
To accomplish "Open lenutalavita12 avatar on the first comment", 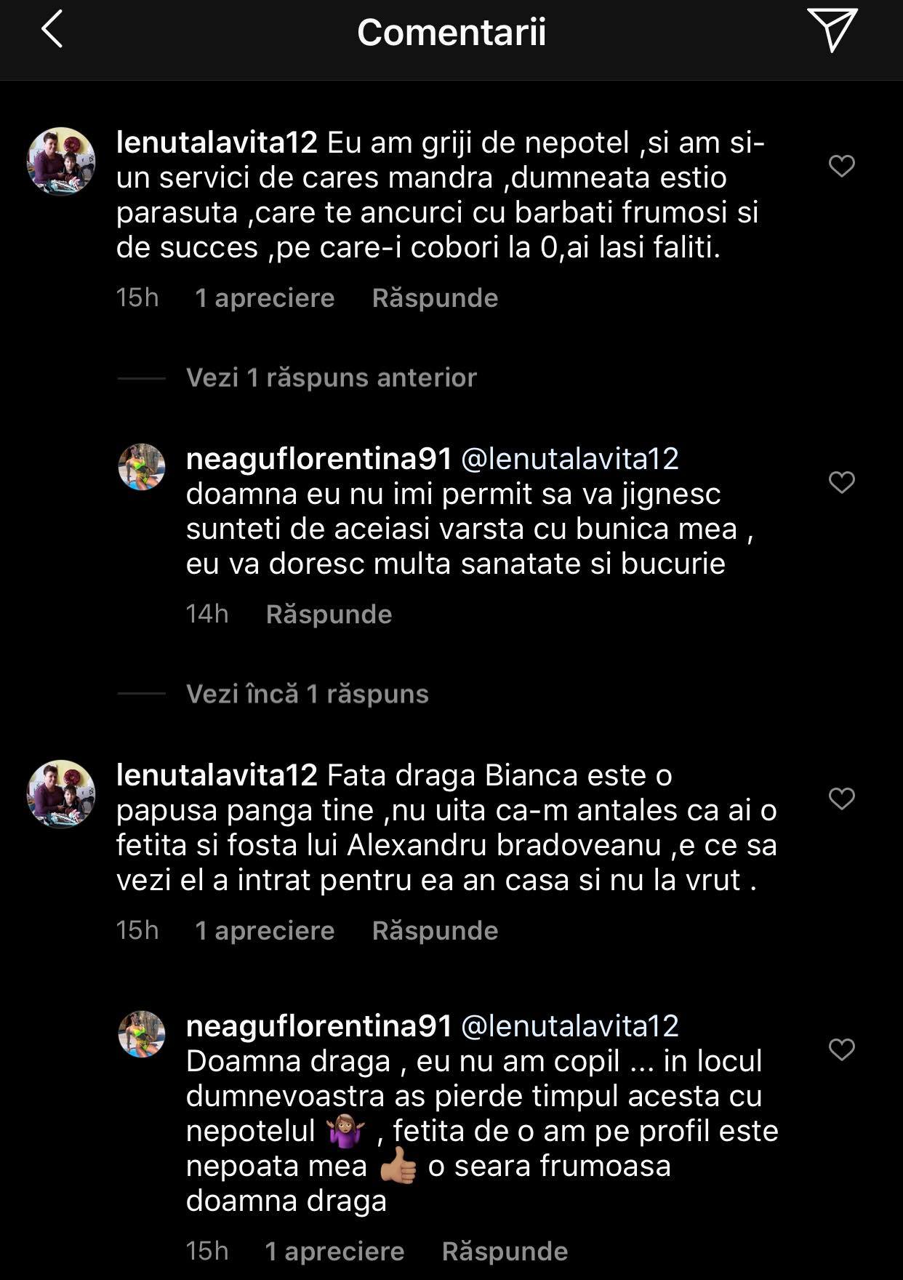I will pyautogui.click(x=61, y=161).
